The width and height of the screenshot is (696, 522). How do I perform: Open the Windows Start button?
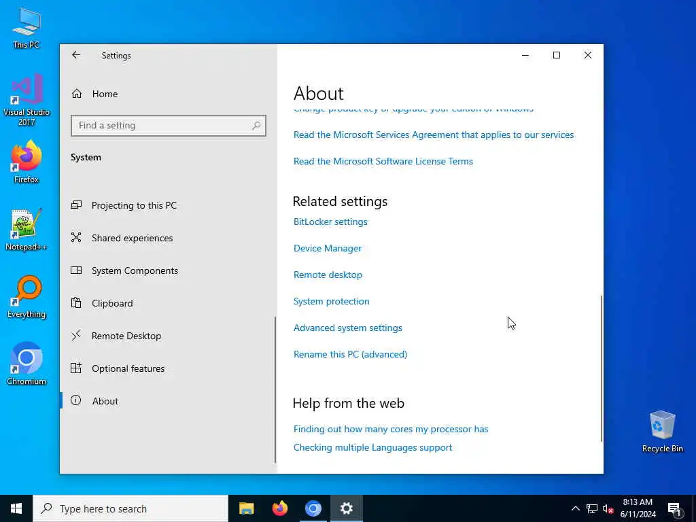[x=16, y=508]
